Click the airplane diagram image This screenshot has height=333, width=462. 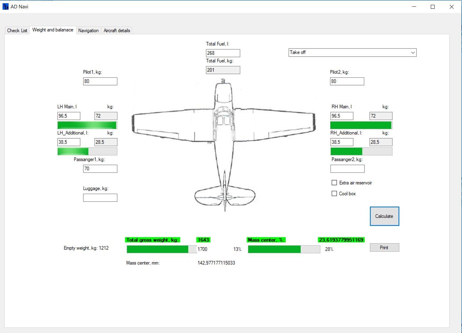point(224,145)
